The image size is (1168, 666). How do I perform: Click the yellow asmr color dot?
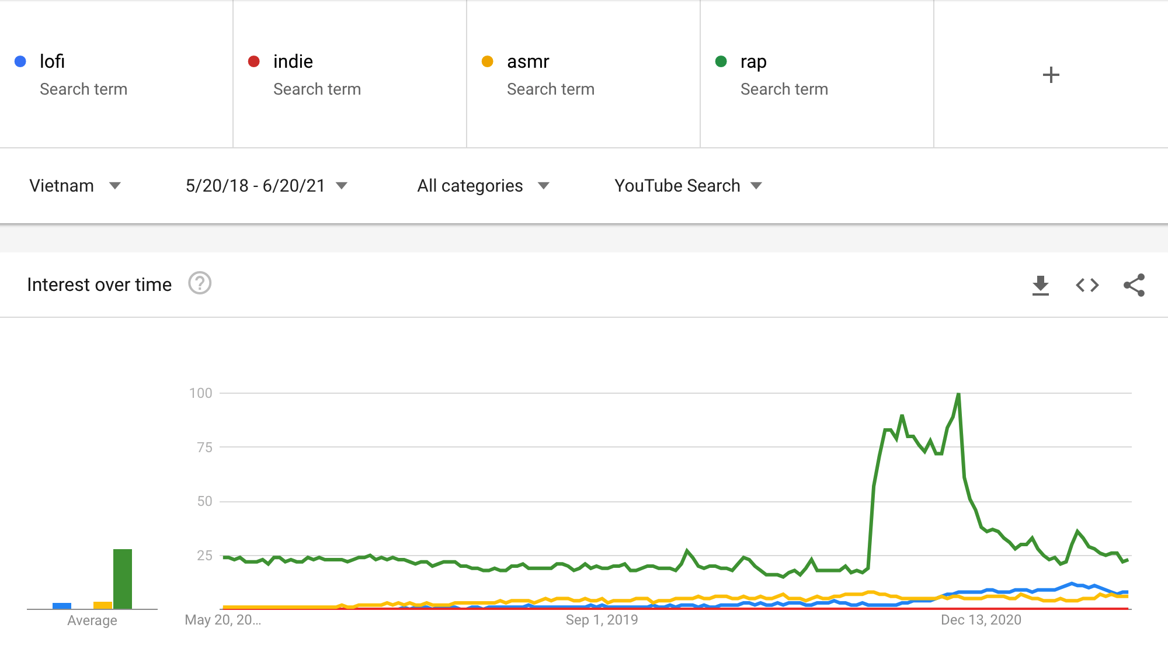tap(488, 61)
